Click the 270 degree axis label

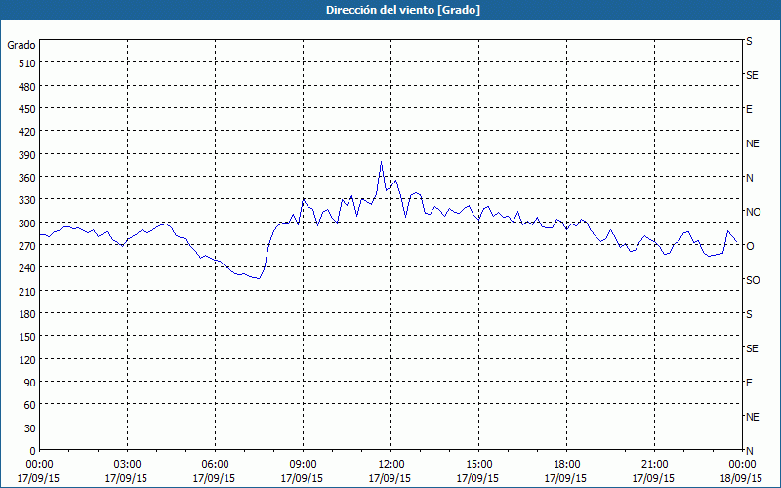28,246
